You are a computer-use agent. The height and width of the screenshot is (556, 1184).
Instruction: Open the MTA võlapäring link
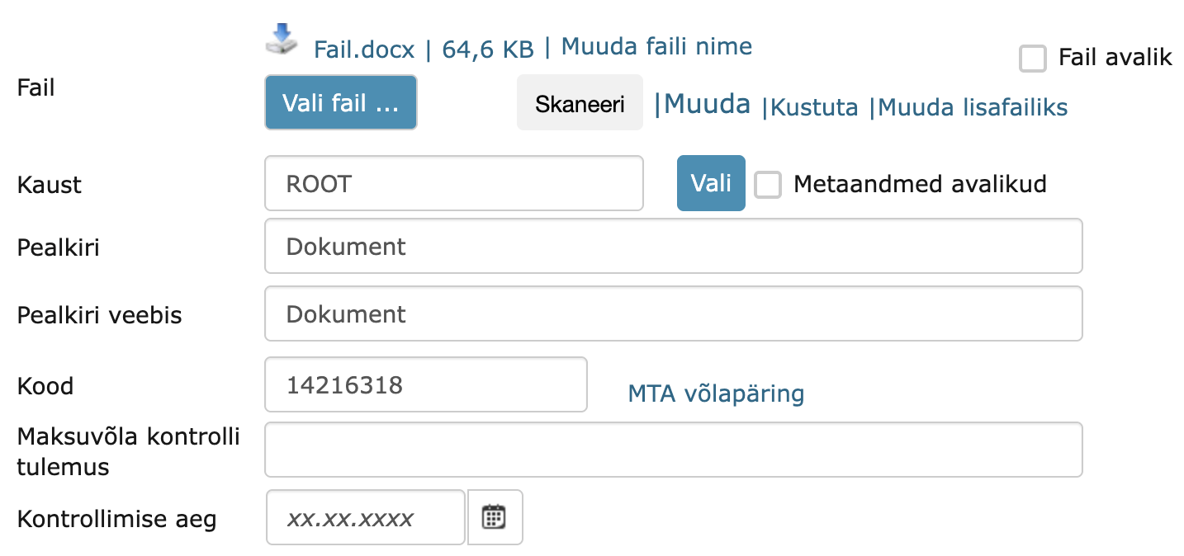716,394
